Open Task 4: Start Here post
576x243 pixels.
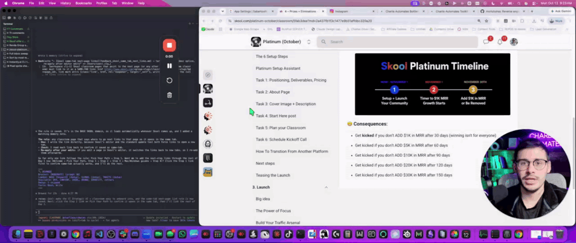click(276, 116)
